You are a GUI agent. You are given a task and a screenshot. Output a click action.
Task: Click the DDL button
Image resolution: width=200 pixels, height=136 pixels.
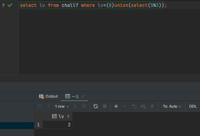click(193, 106)
